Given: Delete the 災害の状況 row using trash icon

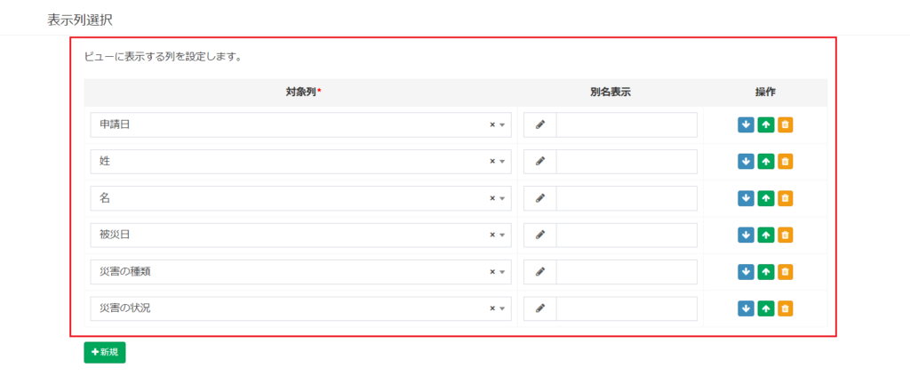Looking at the screenshot, I should [786, 308].
